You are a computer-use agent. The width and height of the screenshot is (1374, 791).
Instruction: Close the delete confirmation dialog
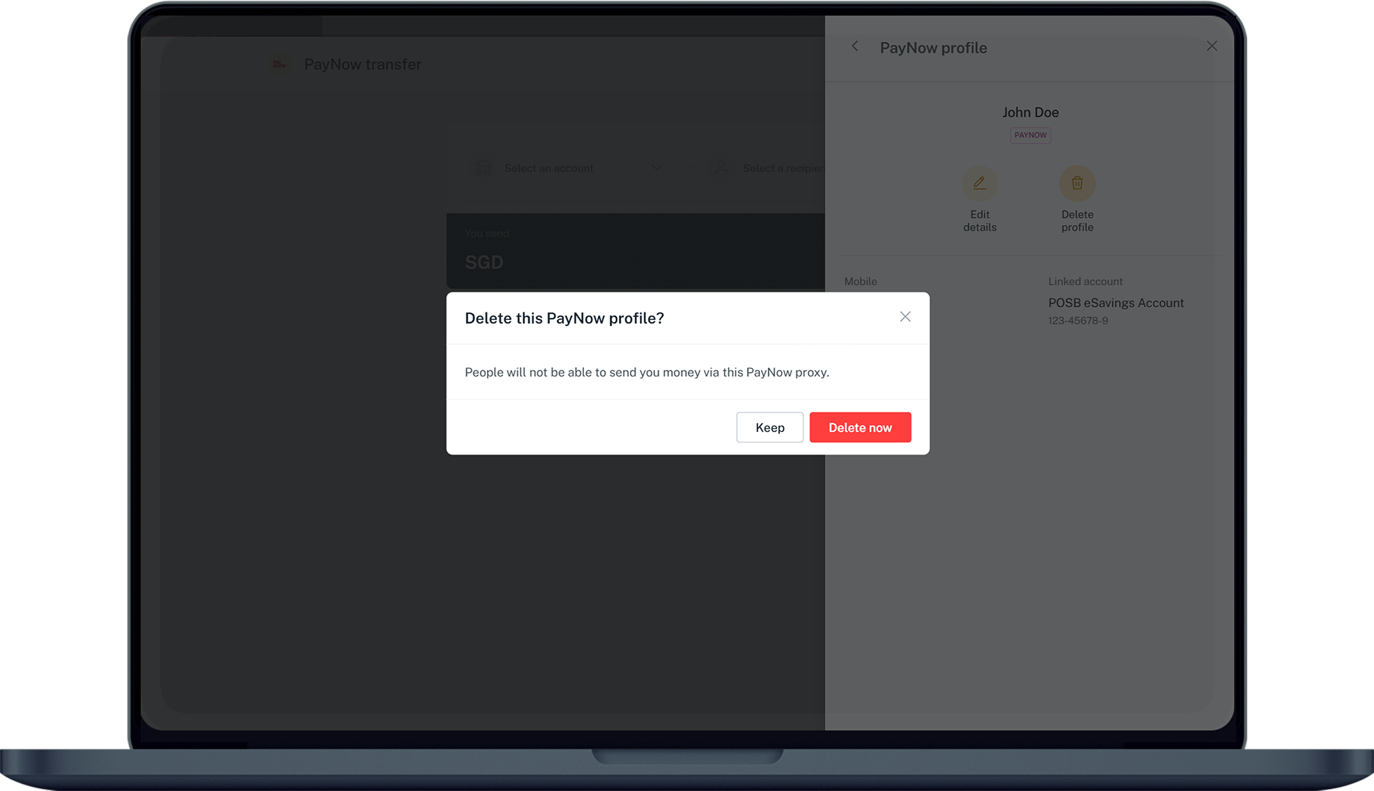click(x=905, y=317)
